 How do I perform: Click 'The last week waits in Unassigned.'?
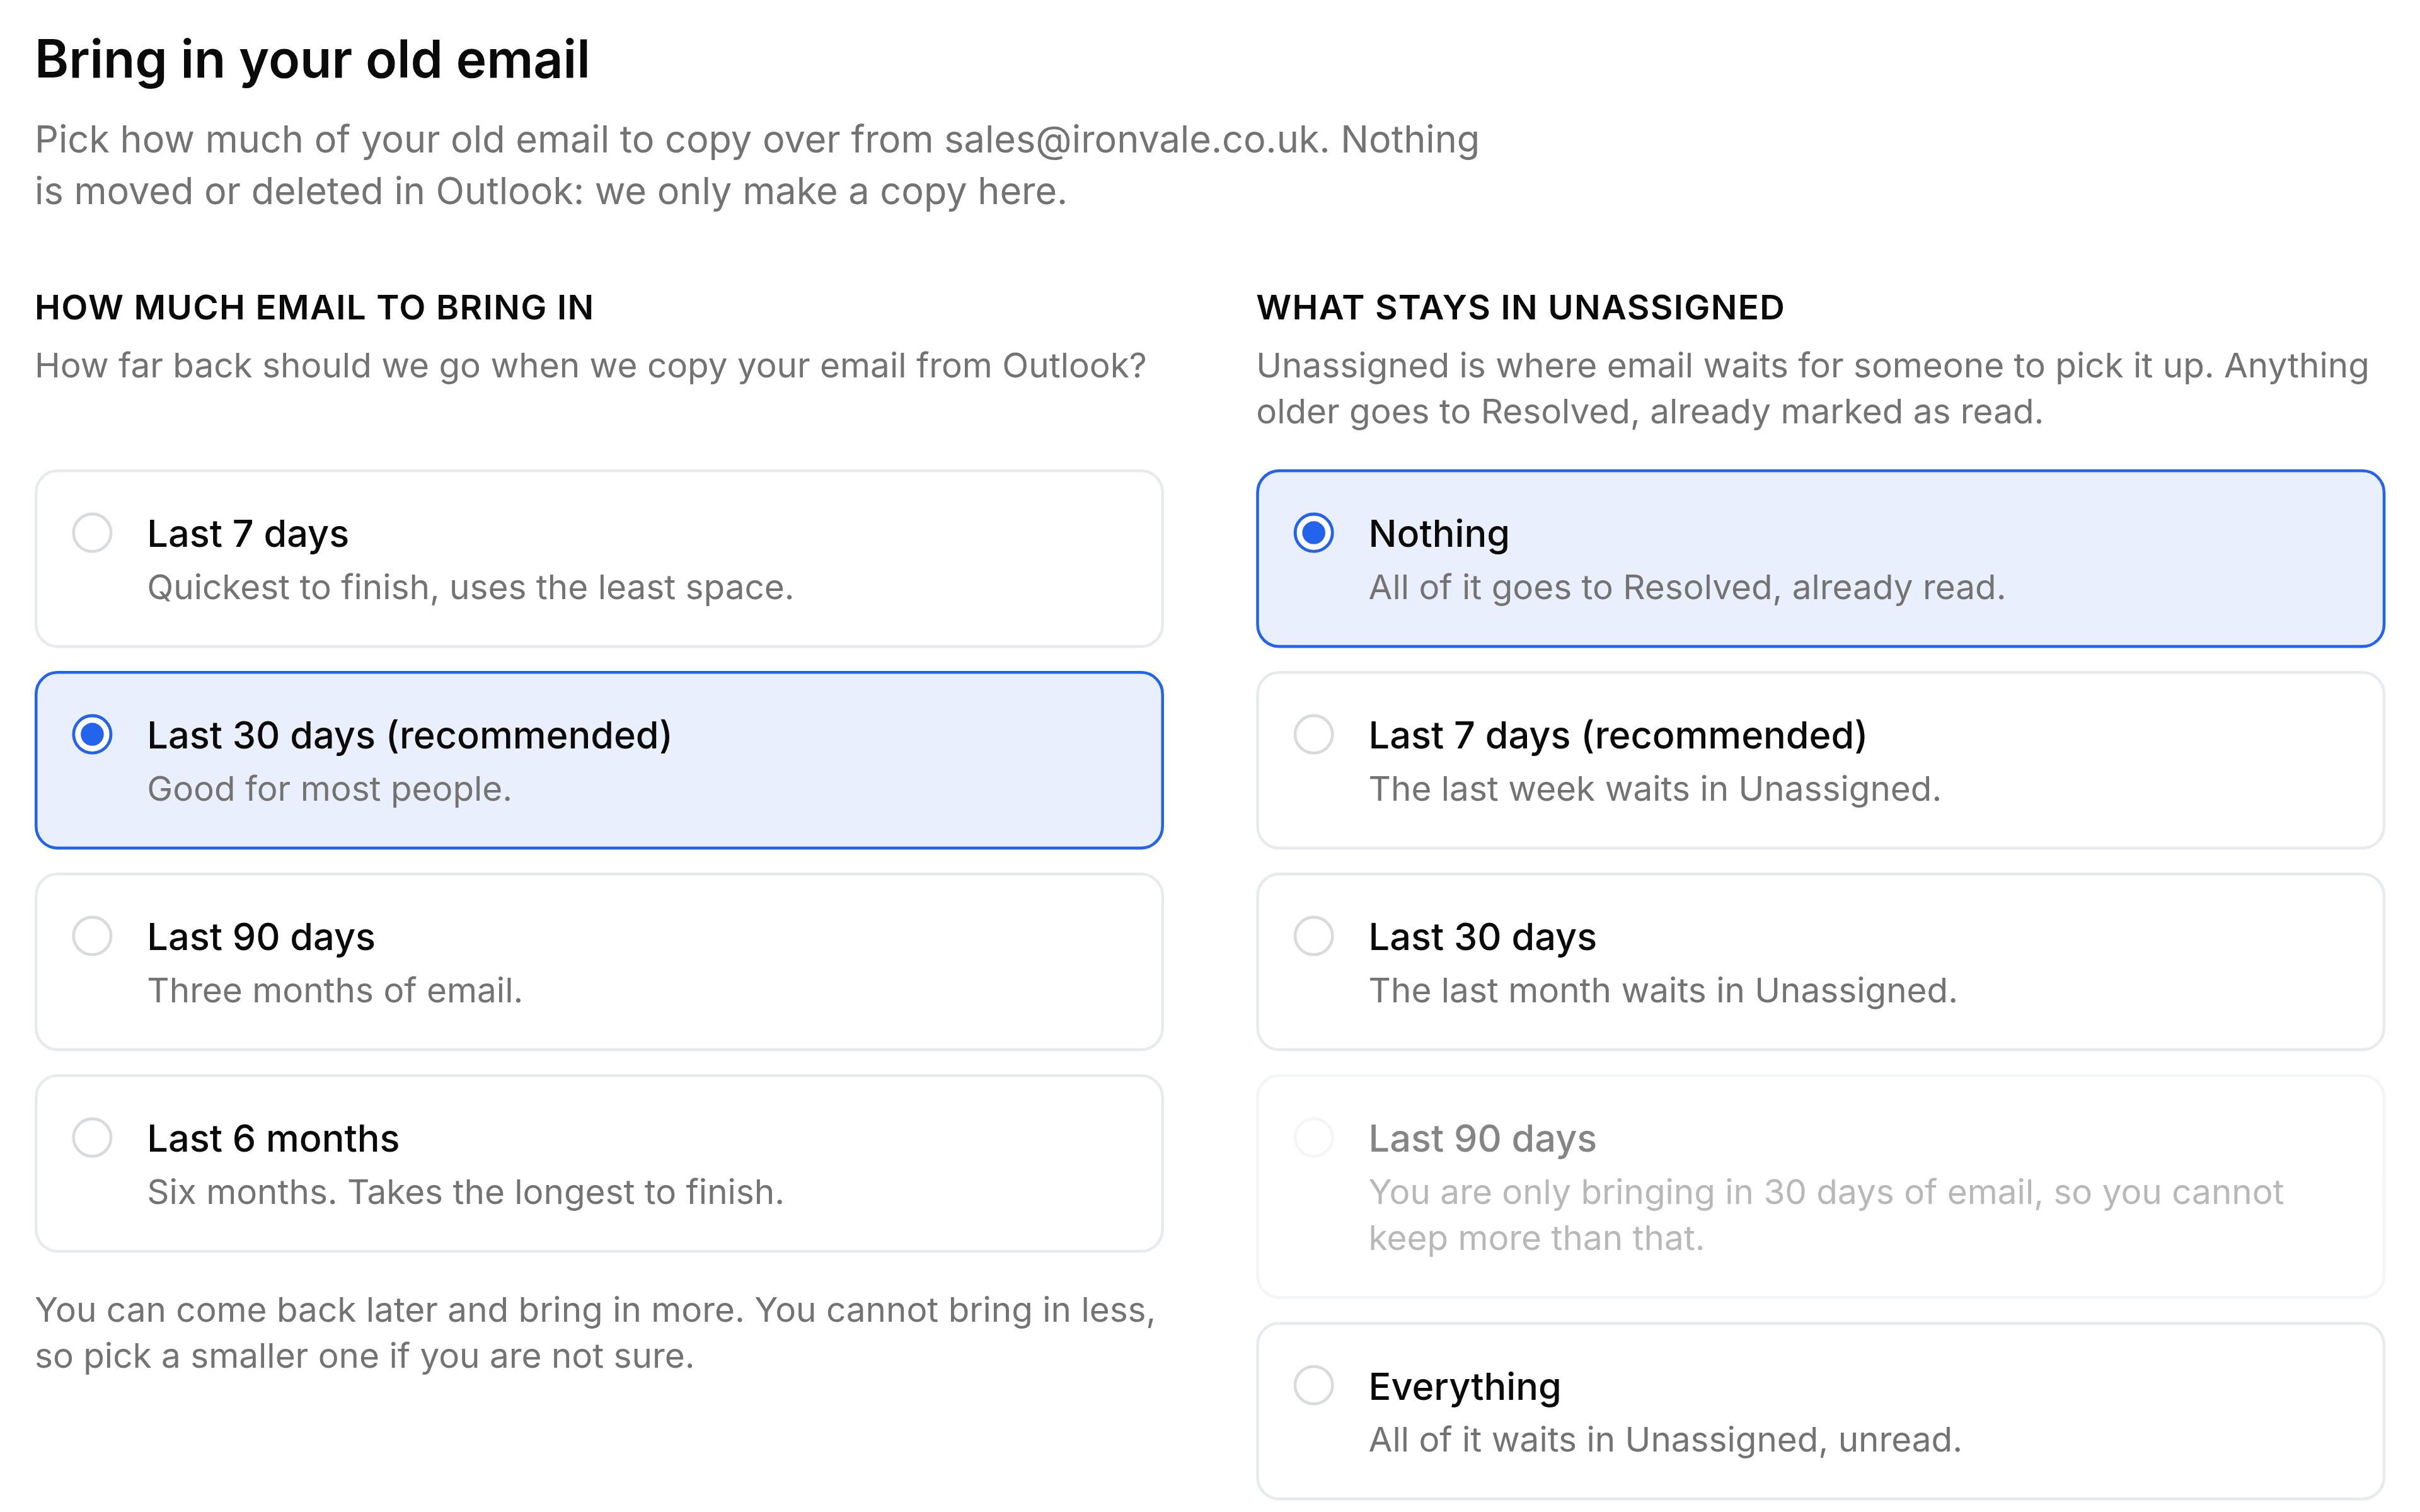coord(1654,789)
